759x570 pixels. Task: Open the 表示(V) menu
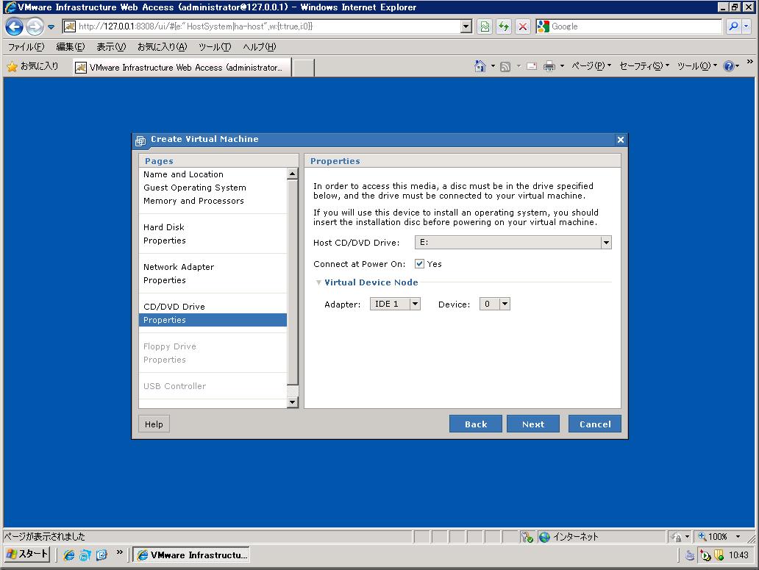[x=111, y=47]
